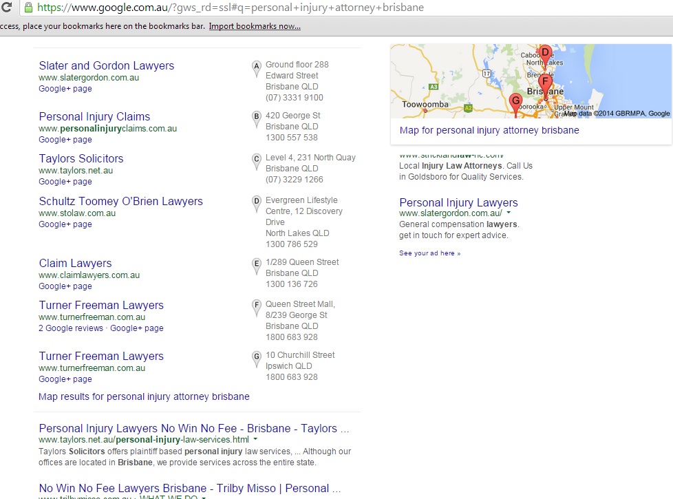Open Google+ page for Turner Freeman Ipswich
673x499 pixels.
pos(65,379)
